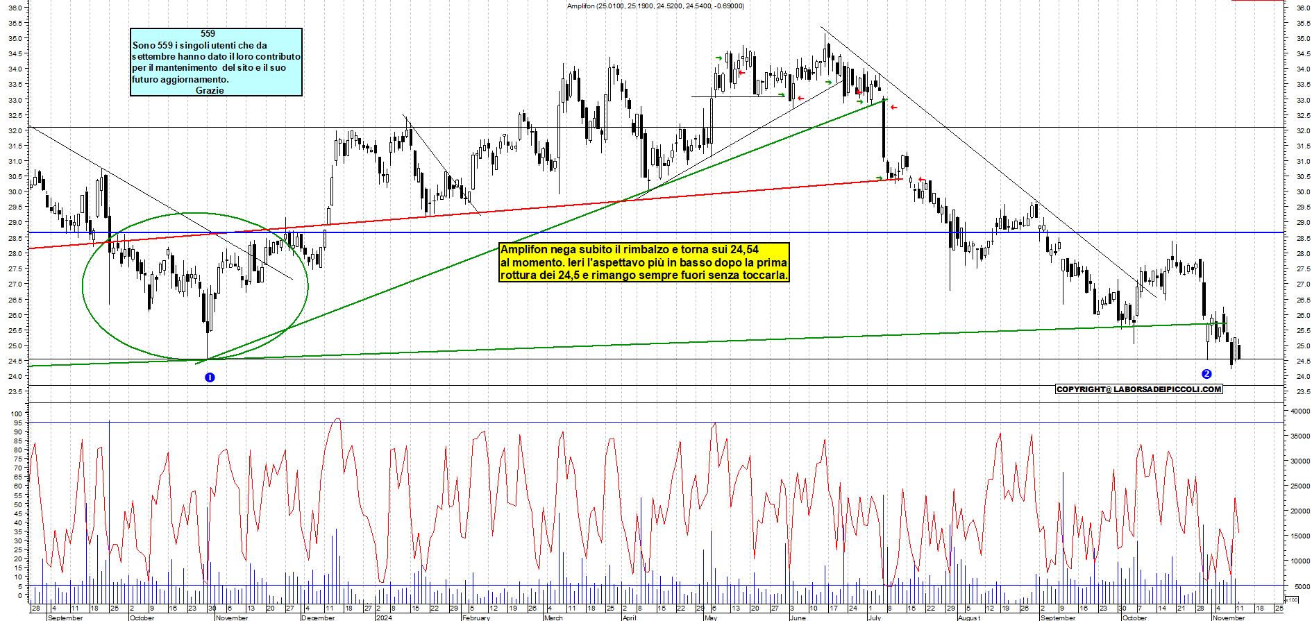Click the '10000' volume axis label

pyautogui.click(x=1300, y=561)
